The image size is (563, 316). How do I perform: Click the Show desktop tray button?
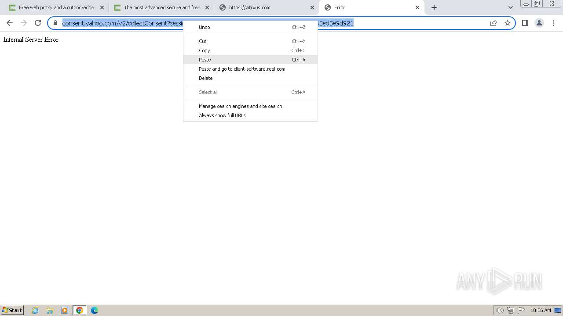(x=558, y=310)
